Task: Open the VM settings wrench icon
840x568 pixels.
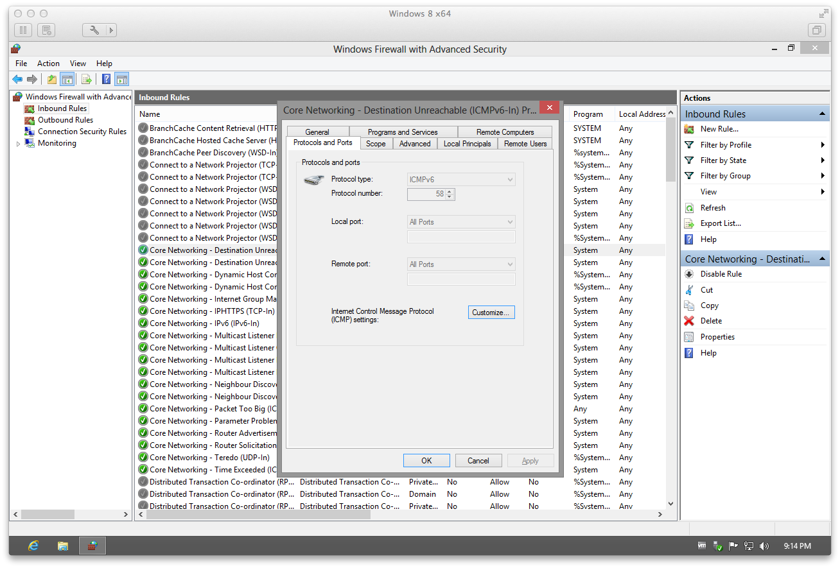Action: [94, 30]
